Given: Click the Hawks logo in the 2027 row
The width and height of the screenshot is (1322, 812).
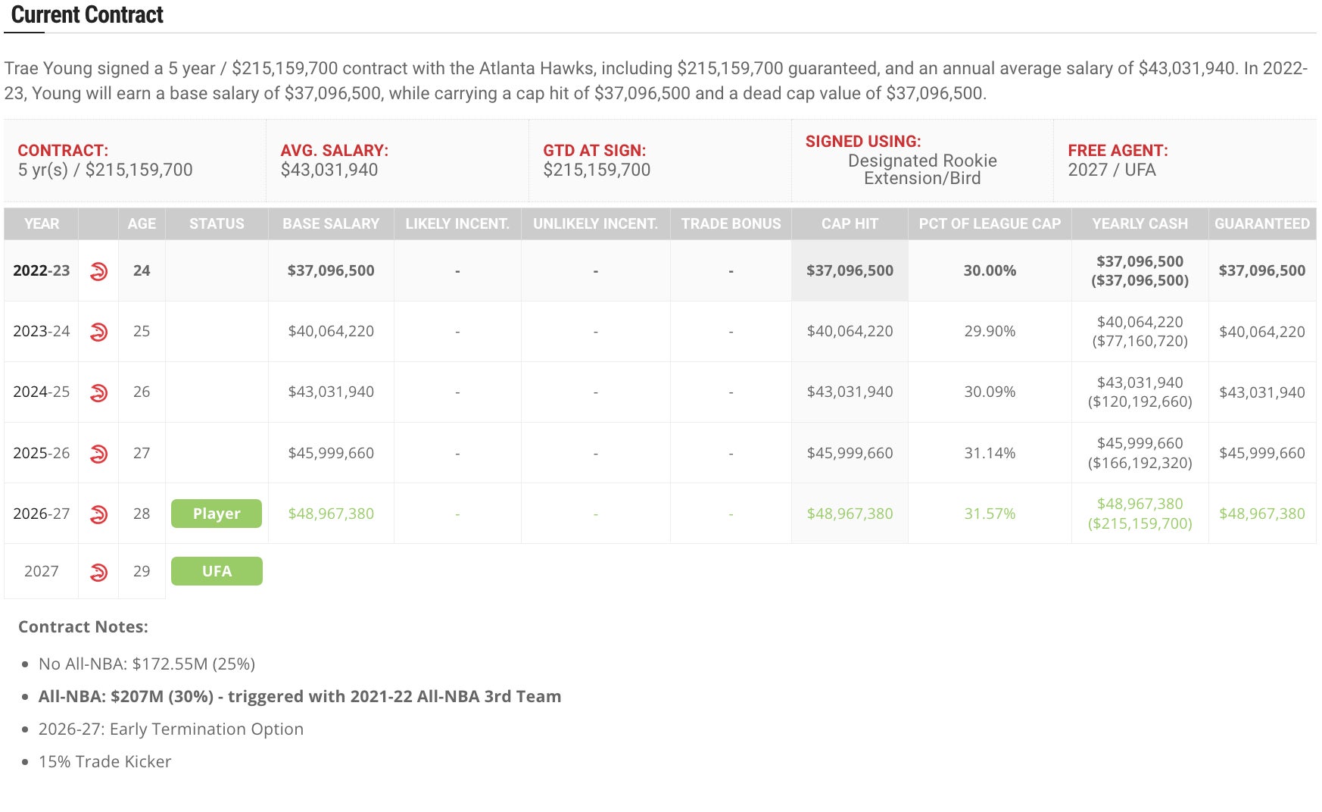Looking at the screenshot, I should (98, 572).
